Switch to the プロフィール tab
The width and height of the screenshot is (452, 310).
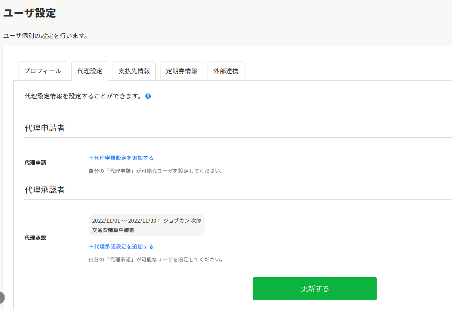(x=42, y=71)
